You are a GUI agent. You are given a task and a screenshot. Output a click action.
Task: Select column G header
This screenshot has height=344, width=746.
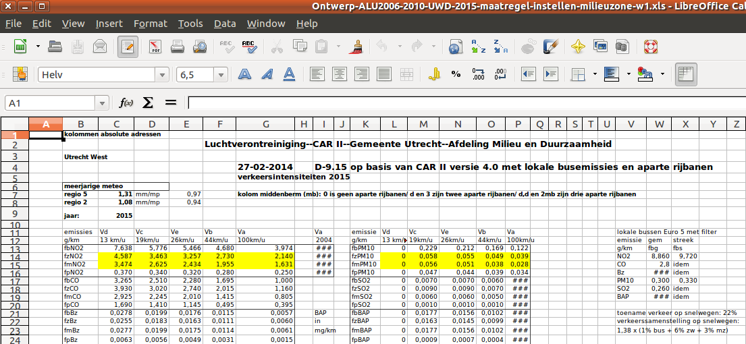(x=265, y=124)
